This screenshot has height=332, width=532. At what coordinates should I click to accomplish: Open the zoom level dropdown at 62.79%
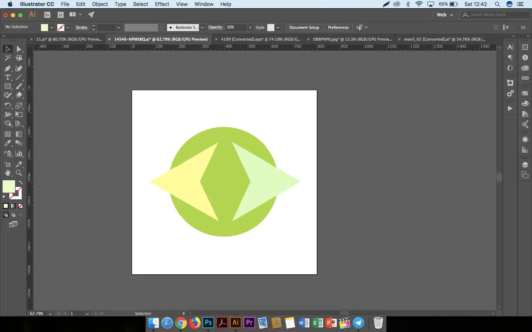pos(50,314)
